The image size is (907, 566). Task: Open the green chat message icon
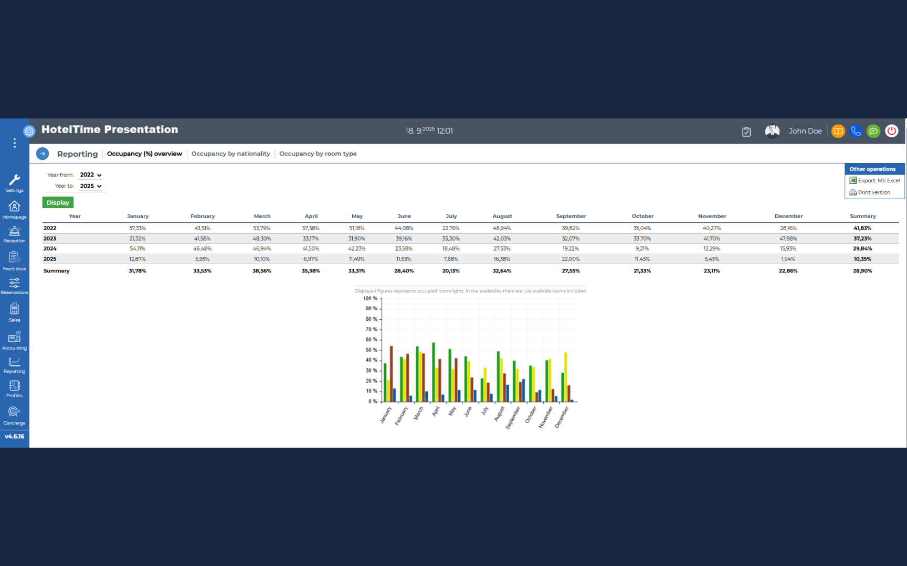pos(873,131)
